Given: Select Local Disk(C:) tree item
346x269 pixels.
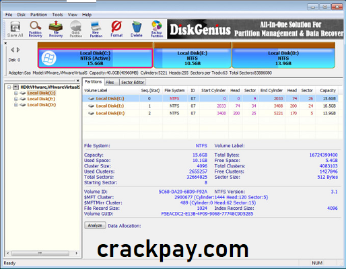Looking at the screenshot, I should [x=41, y=93].
